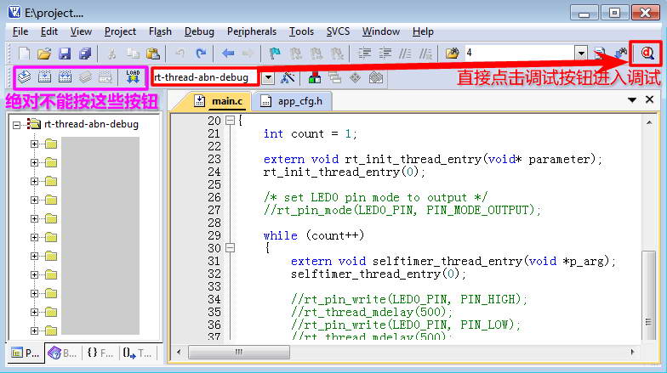Open the find text dropdown showing 4
This screenshot has width=667, height=373.
click(x=580, y=53)
